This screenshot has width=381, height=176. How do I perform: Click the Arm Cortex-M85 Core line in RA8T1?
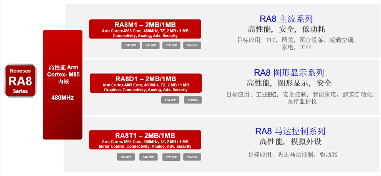145,142
